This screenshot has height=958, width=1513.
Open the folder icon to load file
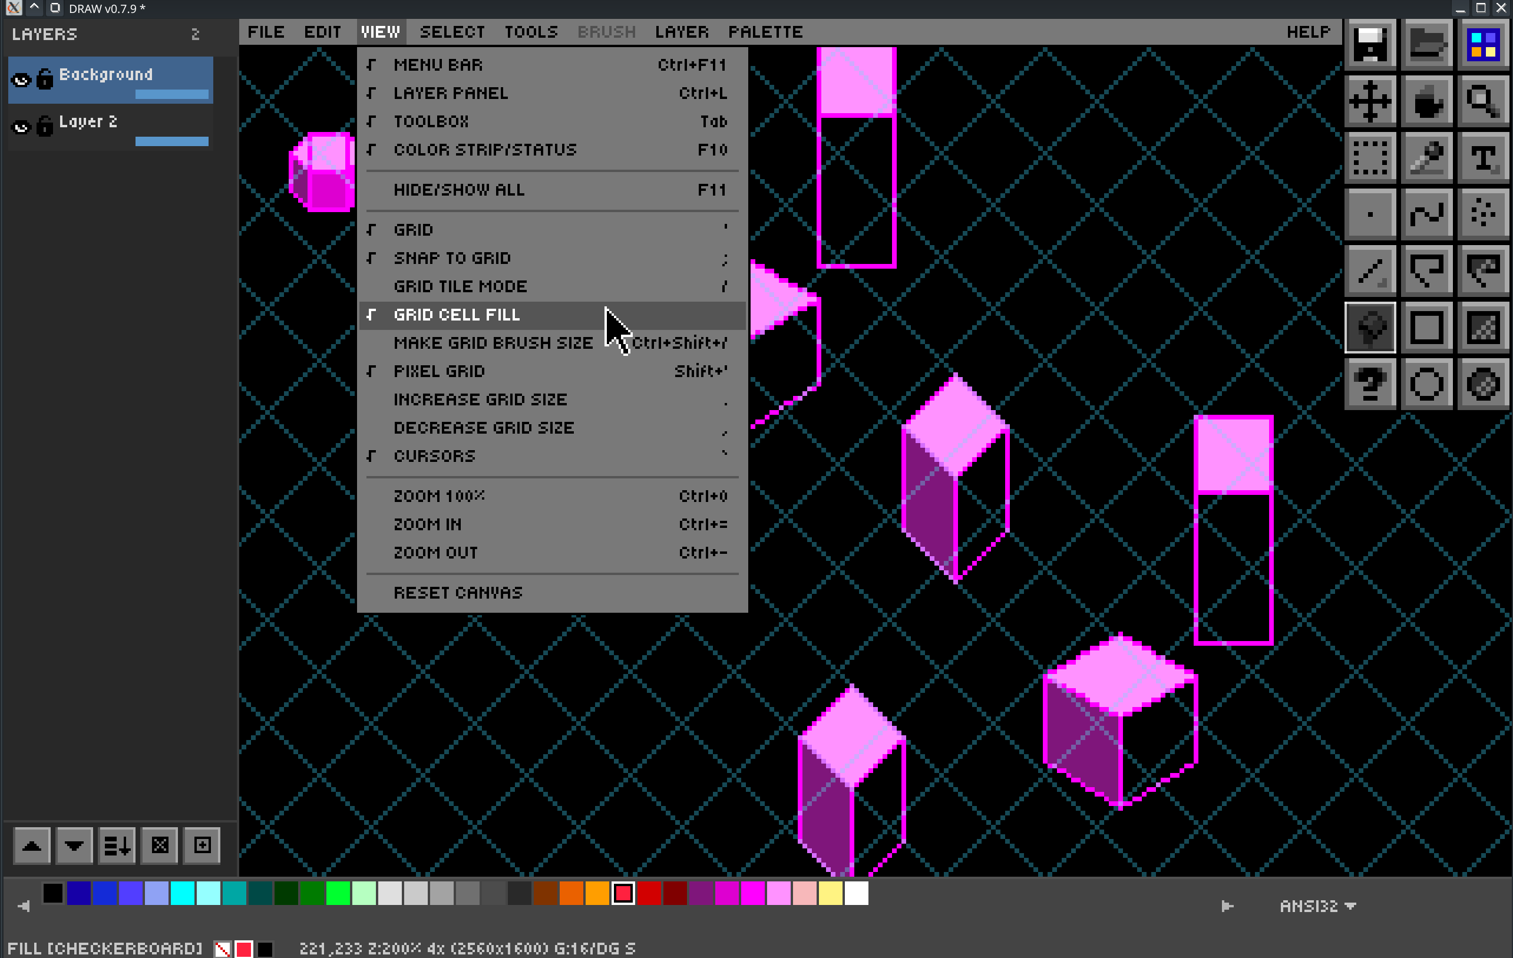pos(1426,44)
